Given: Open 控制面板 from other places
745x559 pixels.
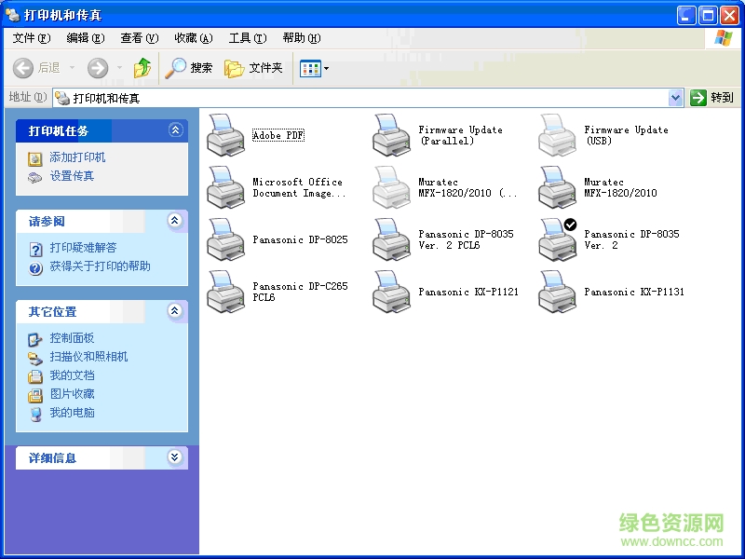Looking at the screenshot, I should tap(72, 338).
